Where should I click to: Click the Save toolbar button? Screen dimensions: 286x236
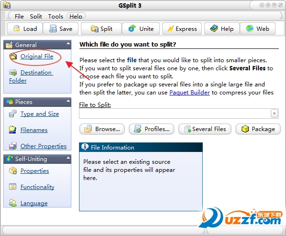pos(61,28)
